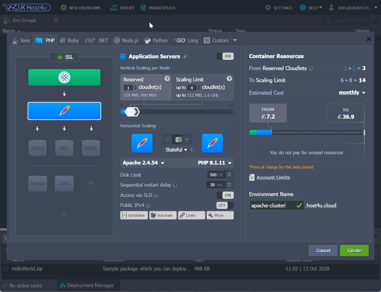The height and width of the screenshot is (292, 381).
Task: Click the cloudlets vertical scaling slider handle
Action: coord(132,112)
